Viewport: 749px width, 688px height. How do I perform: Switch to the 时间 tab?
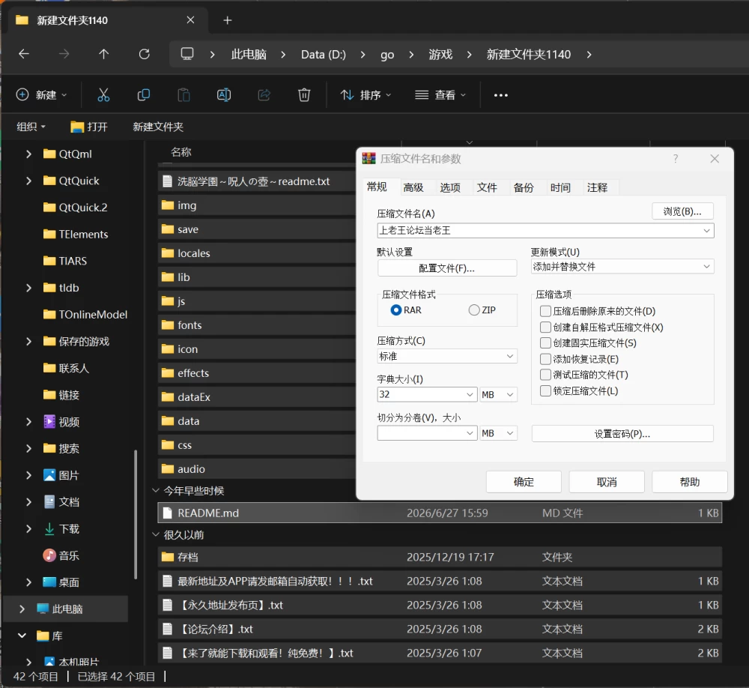click(x=560, y=187)
